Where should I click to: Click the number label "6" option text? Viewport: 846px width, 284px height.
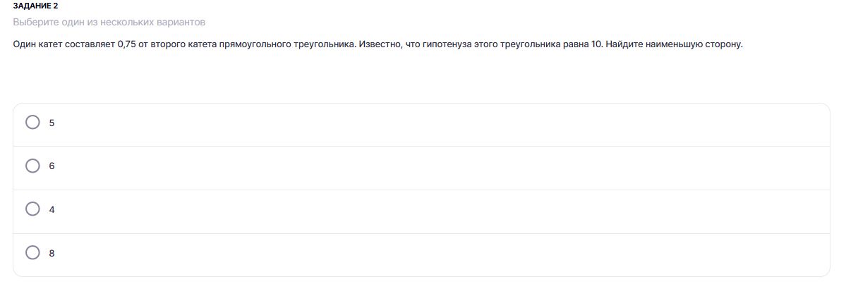point(52,166)
